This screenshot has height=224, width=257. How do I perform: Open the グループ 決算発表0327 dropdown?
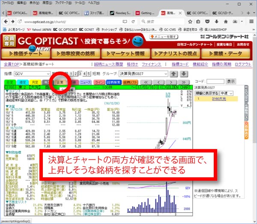click(143, 74)
